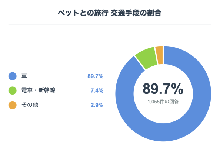This screenshot has width=220, height=158.
Task: Click the orange legend dot for その他
Action: point(13,105)
